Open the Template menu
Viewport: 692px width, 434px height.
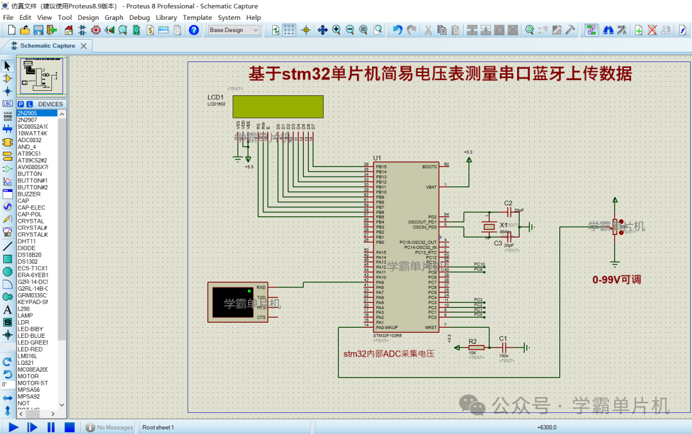pos(197,18)
